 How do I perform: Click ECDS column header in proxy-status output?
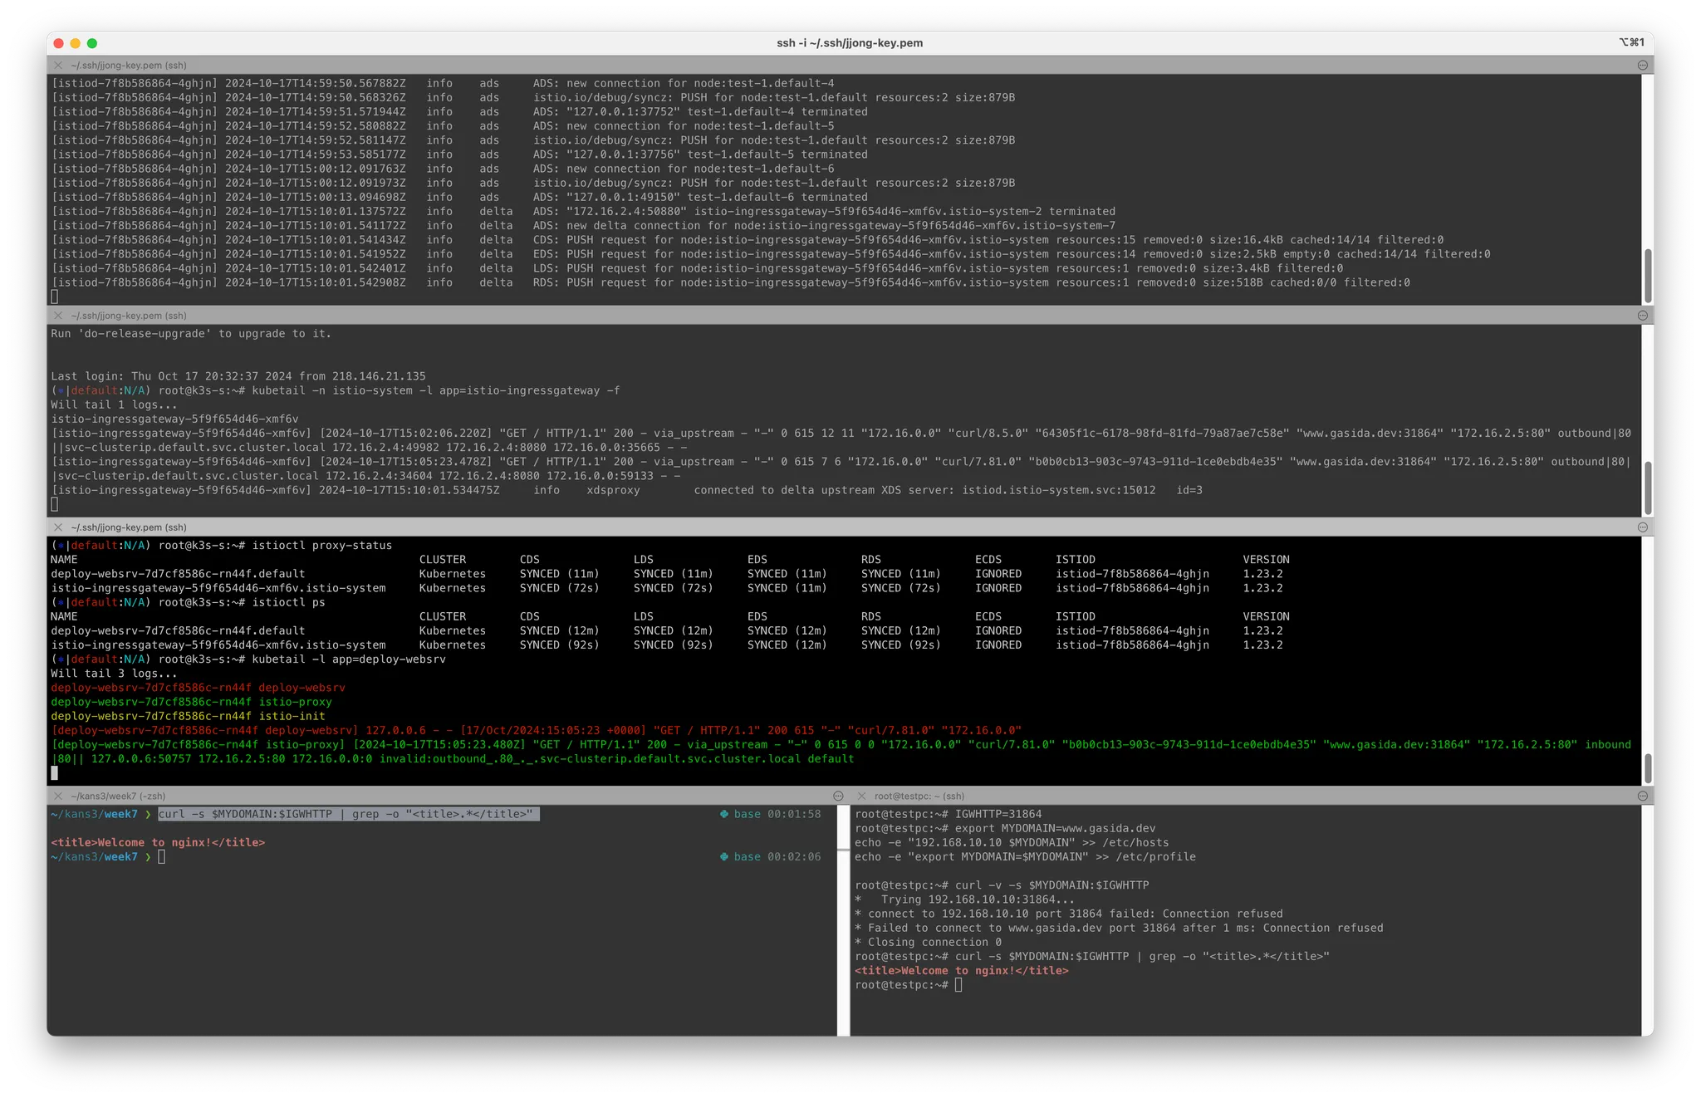pyautogui.click(x=988, y=560)
